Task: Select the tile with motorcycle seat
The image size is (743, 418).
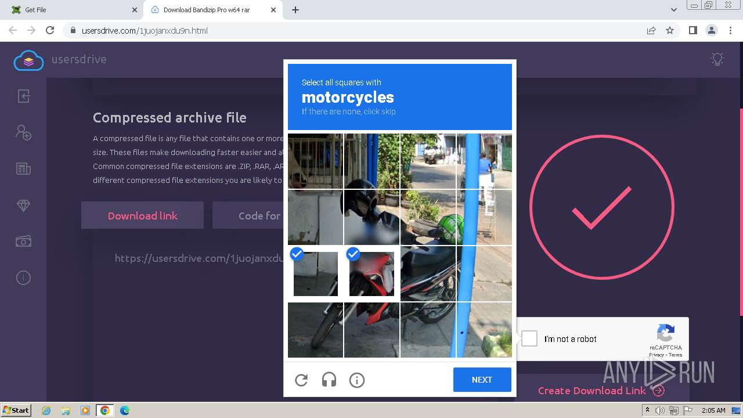Action: 428,274
